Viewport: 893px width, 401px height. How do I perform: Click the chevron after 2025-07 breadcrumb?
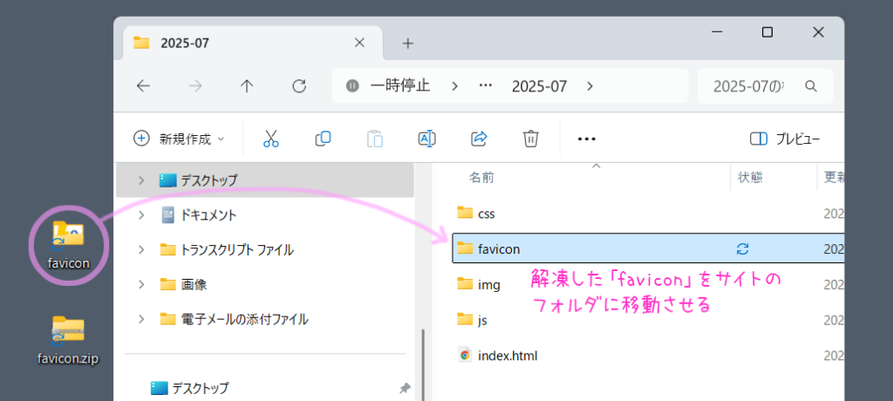tap(590, 86)
